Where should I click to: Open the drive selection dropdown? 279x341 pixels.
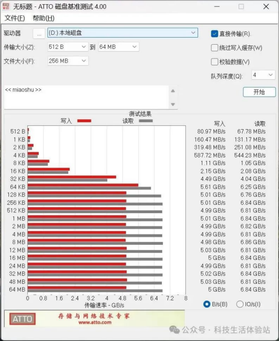point(193,33)
